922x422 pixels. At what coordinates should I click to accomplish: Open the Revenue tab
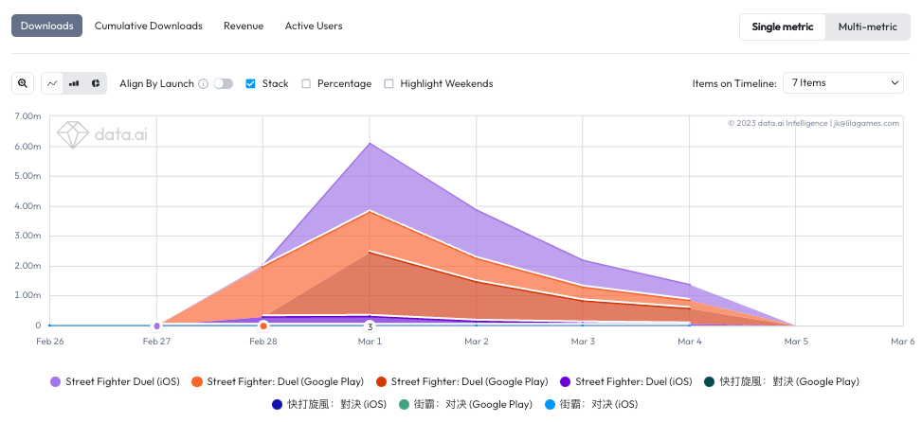pyautogui.click(x=244, y=26)
